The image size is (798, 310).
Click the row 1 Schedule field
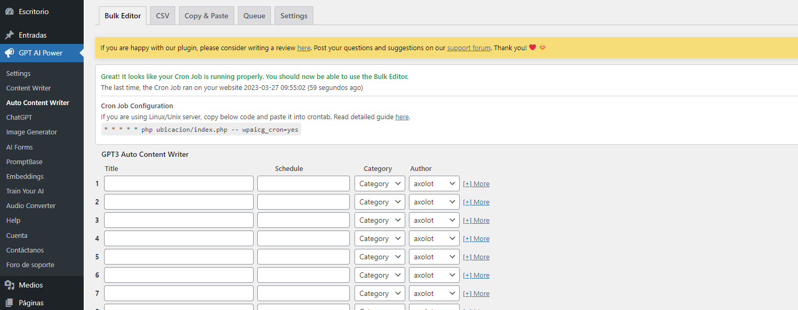point(303,183)
